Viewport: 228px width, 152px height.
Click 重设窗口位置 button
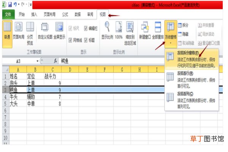209,43
